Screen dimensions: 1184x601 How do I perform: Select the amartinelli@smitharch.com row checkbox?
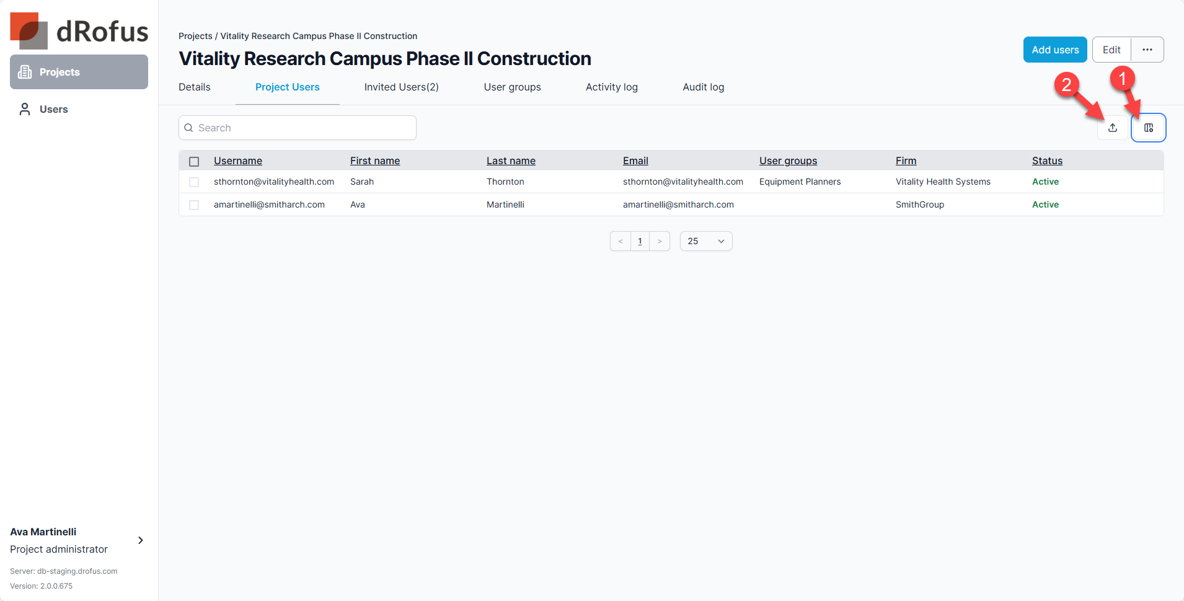[194, 205]
